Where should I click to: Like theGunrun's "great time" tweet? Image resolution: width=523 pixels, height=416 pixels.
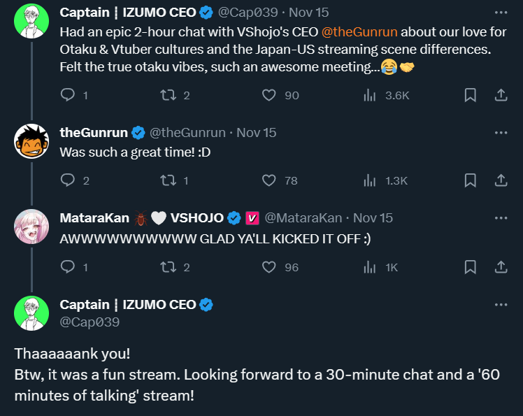[269, 180]
